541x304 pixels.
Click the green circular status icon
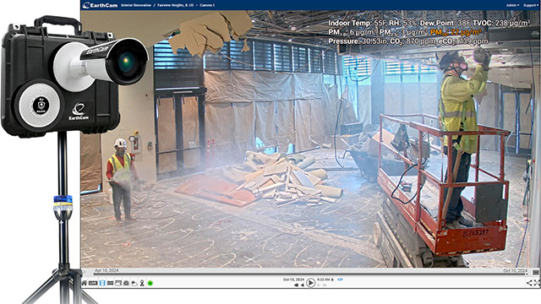pyautogui.click(x=150, y=283)
